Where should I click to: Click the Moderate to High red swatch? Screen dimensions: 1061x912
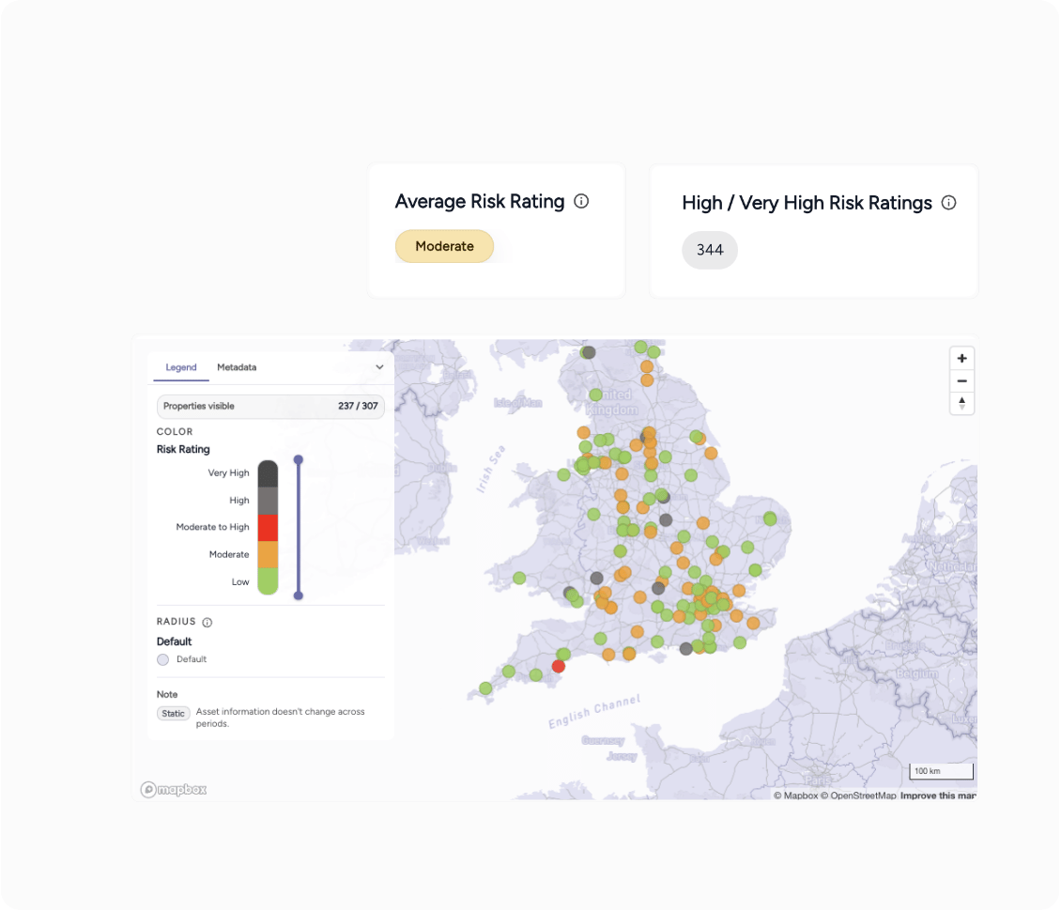tap(268, 528)
